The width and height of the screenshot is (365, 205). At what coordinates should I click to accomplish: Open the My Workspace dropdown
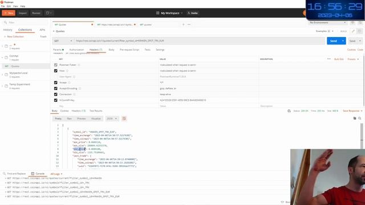(169, 13)
